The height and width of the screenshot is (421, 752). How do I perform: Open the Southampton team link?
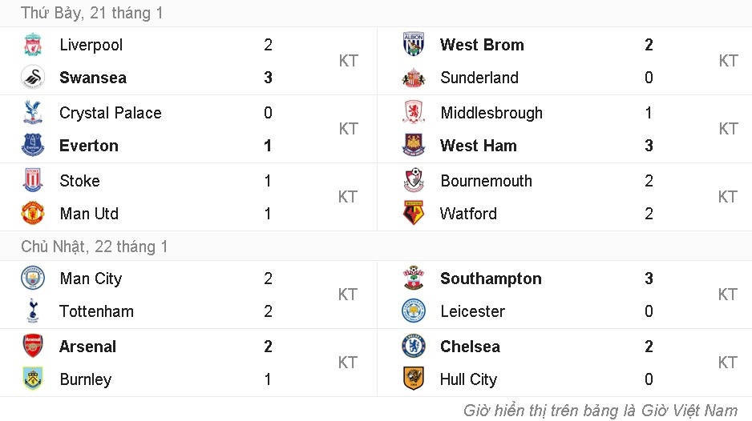491,279
